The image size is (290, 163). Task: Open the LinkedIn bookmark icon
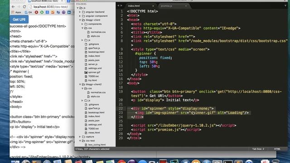69,12
